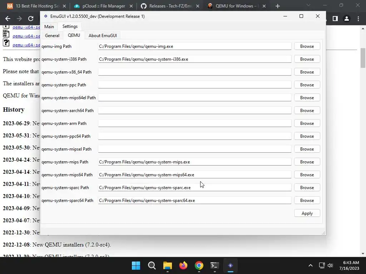Switch to the GitHub Releases Tech-FZ tab
The image size is (366, 274).
tap(170, 6)
